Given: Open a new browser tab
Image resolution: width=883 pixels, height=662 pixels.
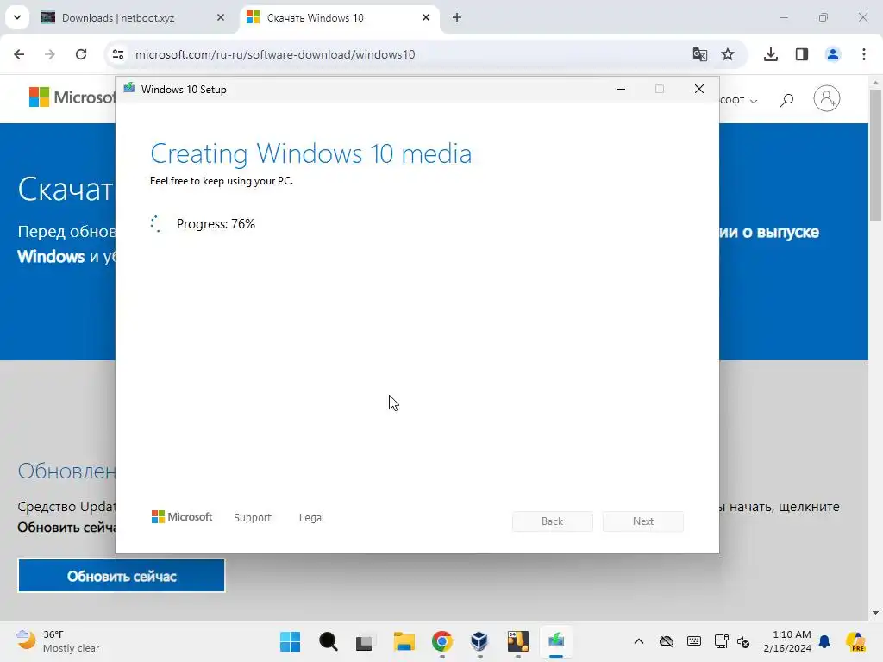Looking at the screenshot, I should click(457, 17).
